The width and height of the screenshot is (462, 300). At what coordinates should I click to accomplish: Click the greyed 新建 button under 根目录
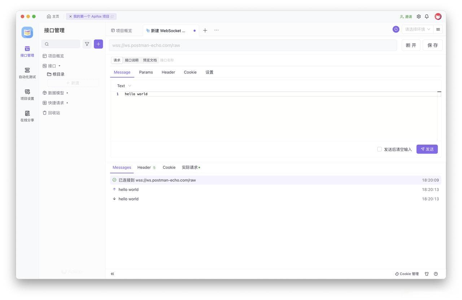[x=73, y=83]
